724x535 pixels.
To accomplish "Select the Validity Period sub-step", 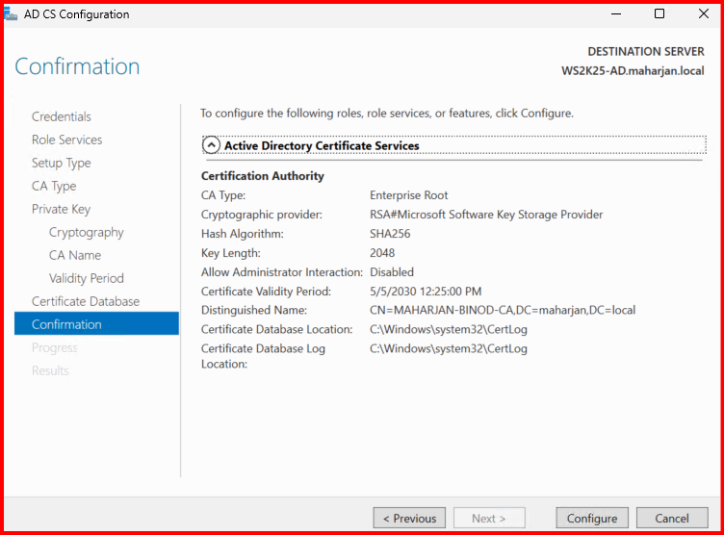I will click(86, 278).
